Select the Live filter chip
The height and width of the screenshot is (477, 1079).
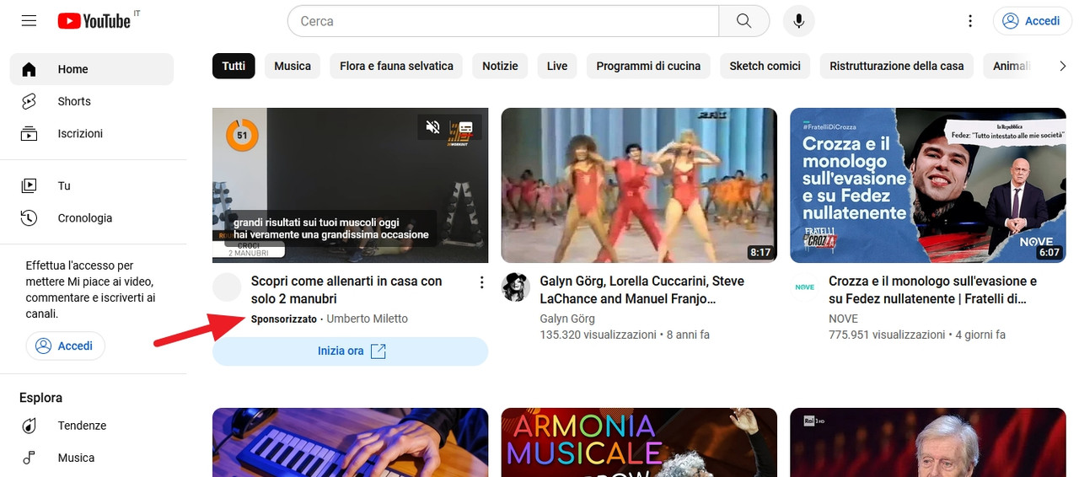pyautogui.click(x=557, y=66)
